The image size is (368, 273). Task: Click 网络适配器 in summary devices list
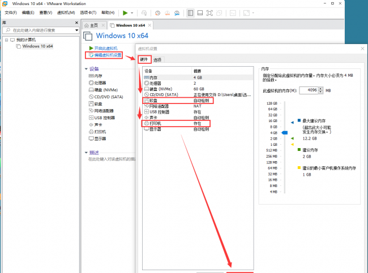pos(101,111)
